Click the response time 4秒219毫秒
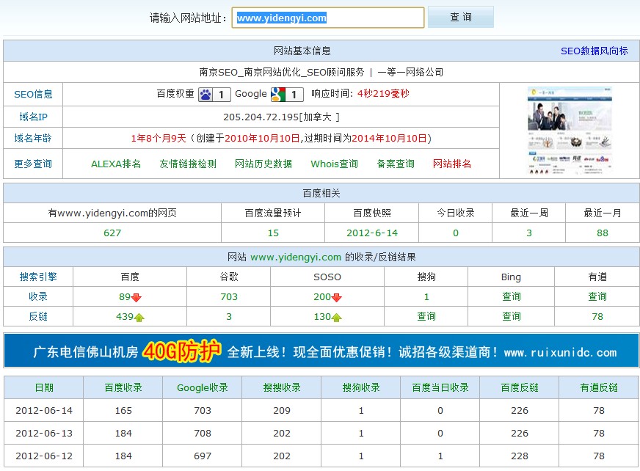640x471 pixels. pyautogui.click(x=383, y=93)
